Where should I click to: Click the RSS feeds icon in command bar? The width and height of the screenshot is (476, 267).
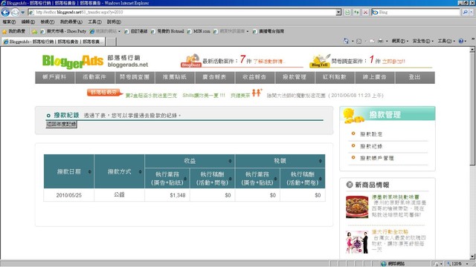click(x=358, y=41)
